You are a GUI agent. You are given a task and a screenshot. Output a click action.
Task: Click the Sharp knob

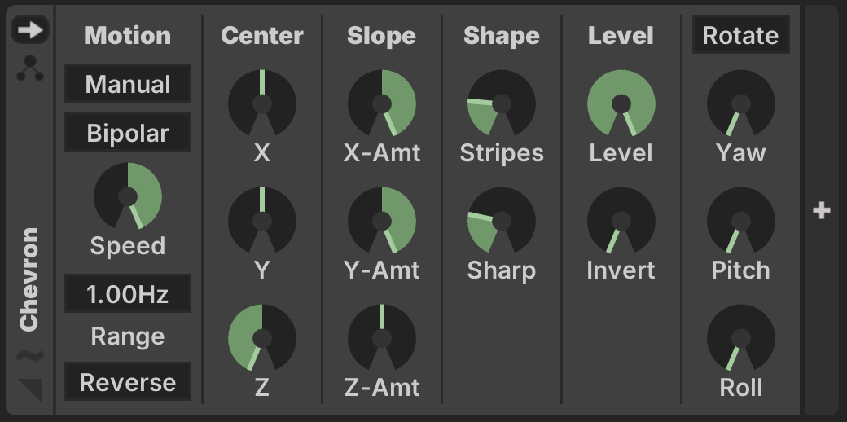[x=502, y=221]
